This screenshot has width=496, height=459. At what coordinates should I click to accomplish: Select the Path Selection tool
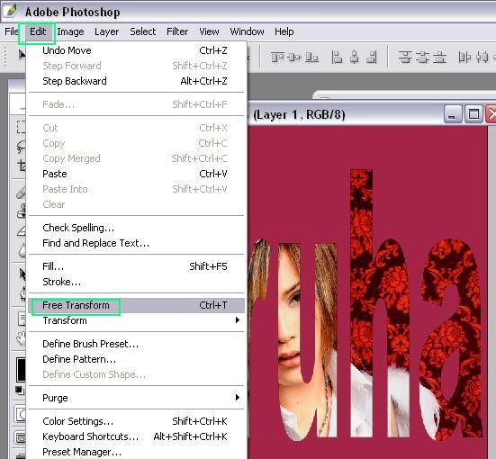click(22, 274)
